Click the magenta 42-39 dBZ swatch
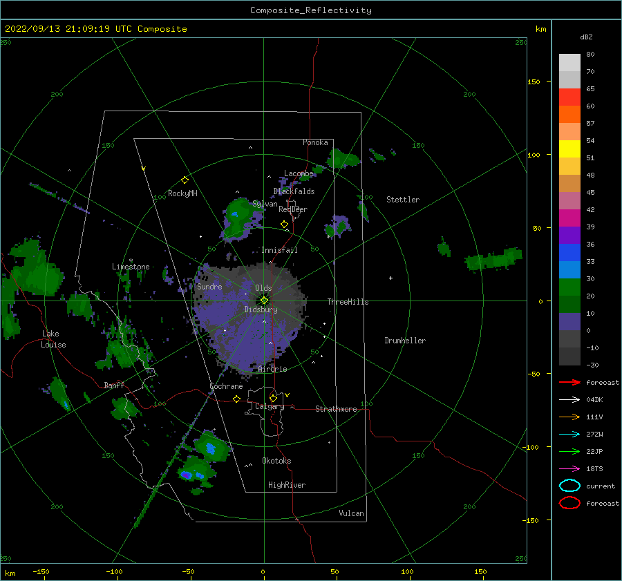 tap(569, 218)
